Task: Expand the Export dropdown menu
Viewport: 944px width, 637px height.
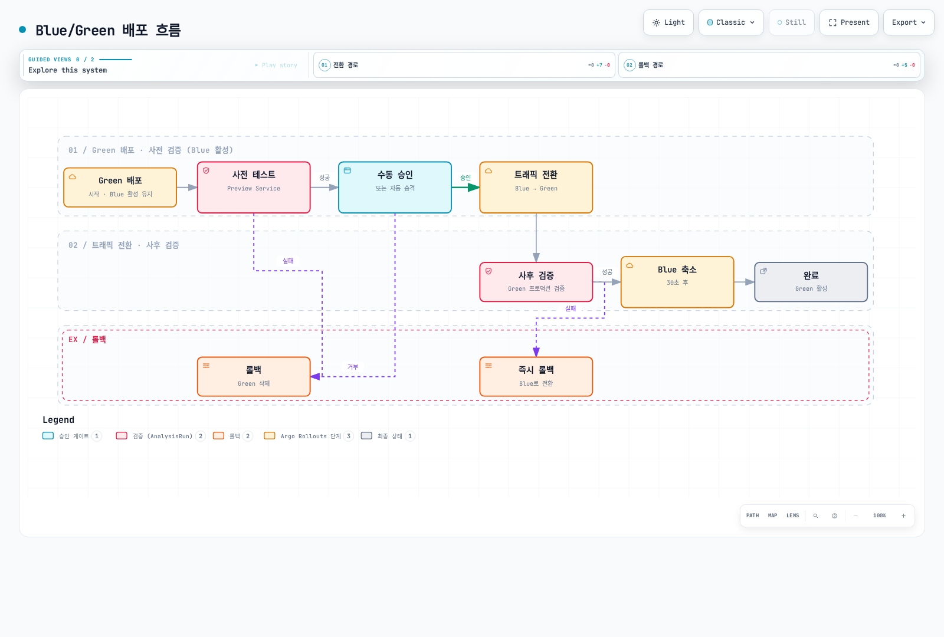Action: [x=909, y=22]
